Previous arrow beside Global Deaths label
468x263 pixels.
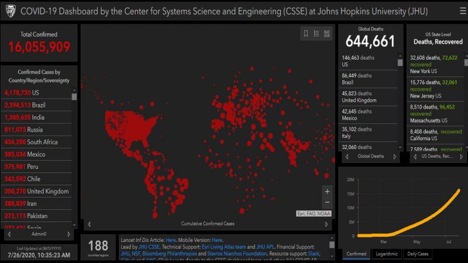coord(347,156)
